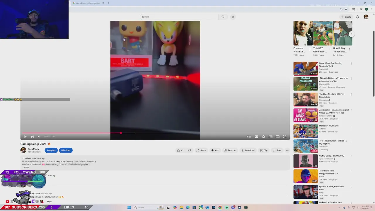The height and width of the screenshot is (211, 375).
Task: Open Discord from the taskbar
Action: 233,207
